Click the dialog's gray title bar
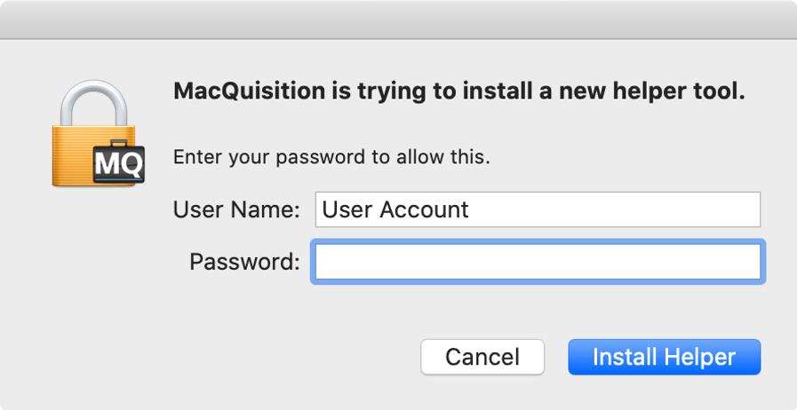The height and width of the screenshot is (410, 797). click(398, 19)
